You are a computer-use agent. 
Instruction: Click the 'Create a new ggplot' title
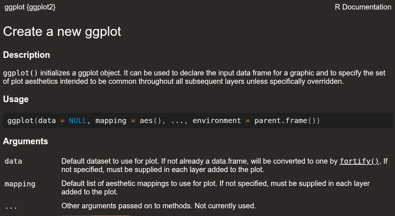pos(62,31)
